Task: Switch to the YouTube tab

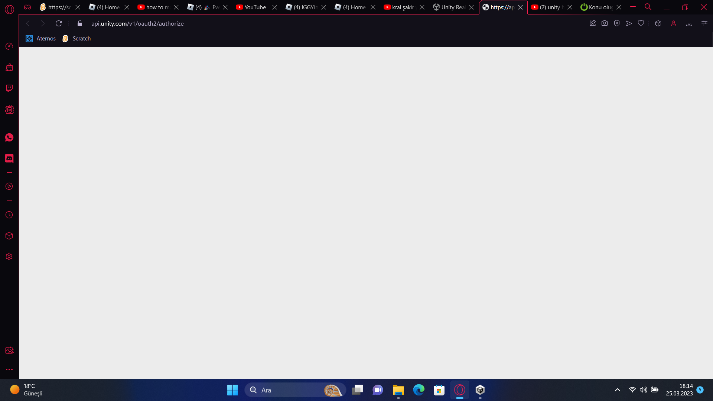Action: pos(255,7)
